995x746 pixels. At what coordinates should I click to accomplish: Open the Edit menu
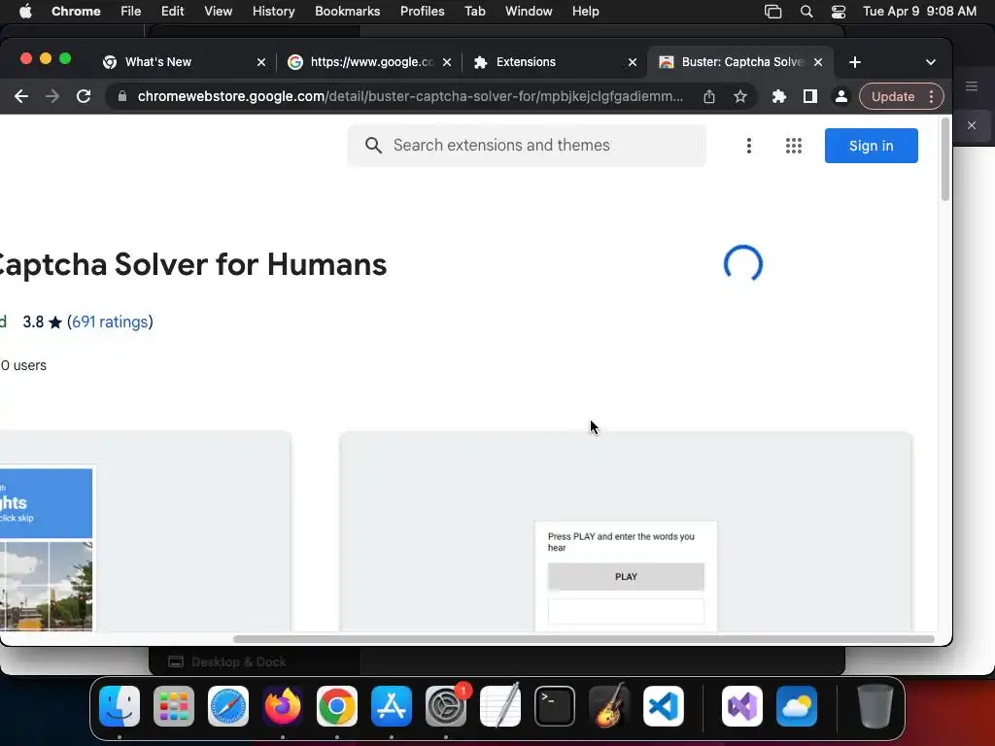click(x=172, y=12)
